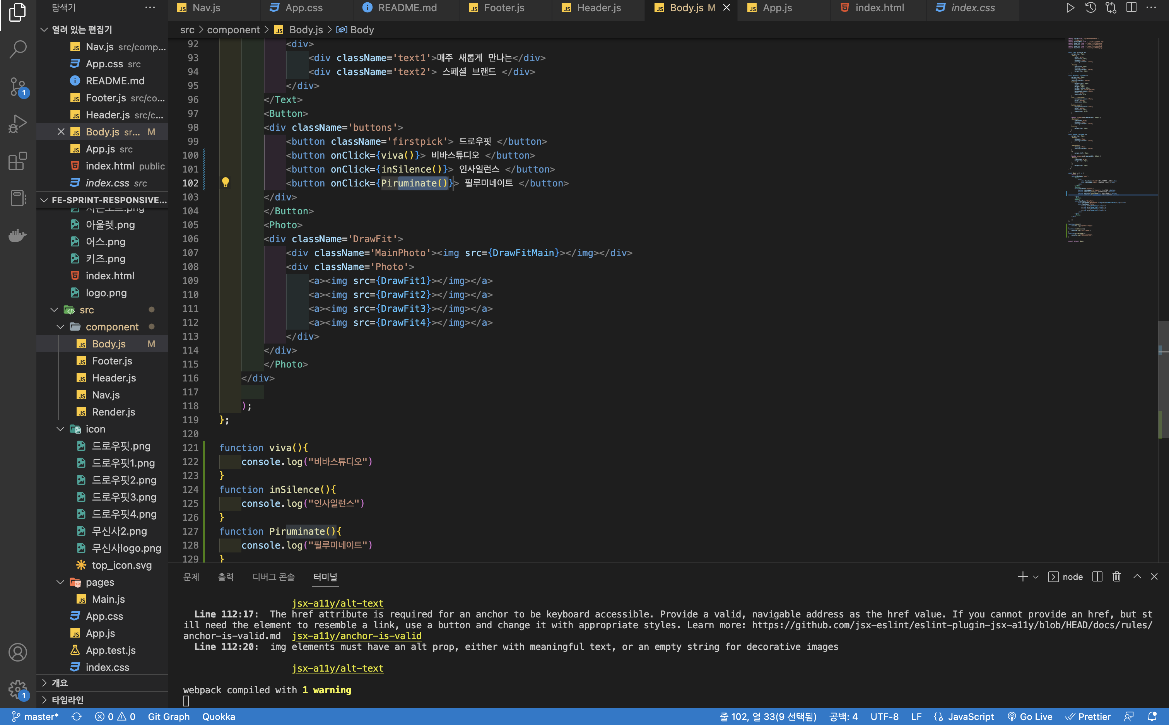
Task: Open editor More Actions ellipsis
Action: coord(1151,8)
